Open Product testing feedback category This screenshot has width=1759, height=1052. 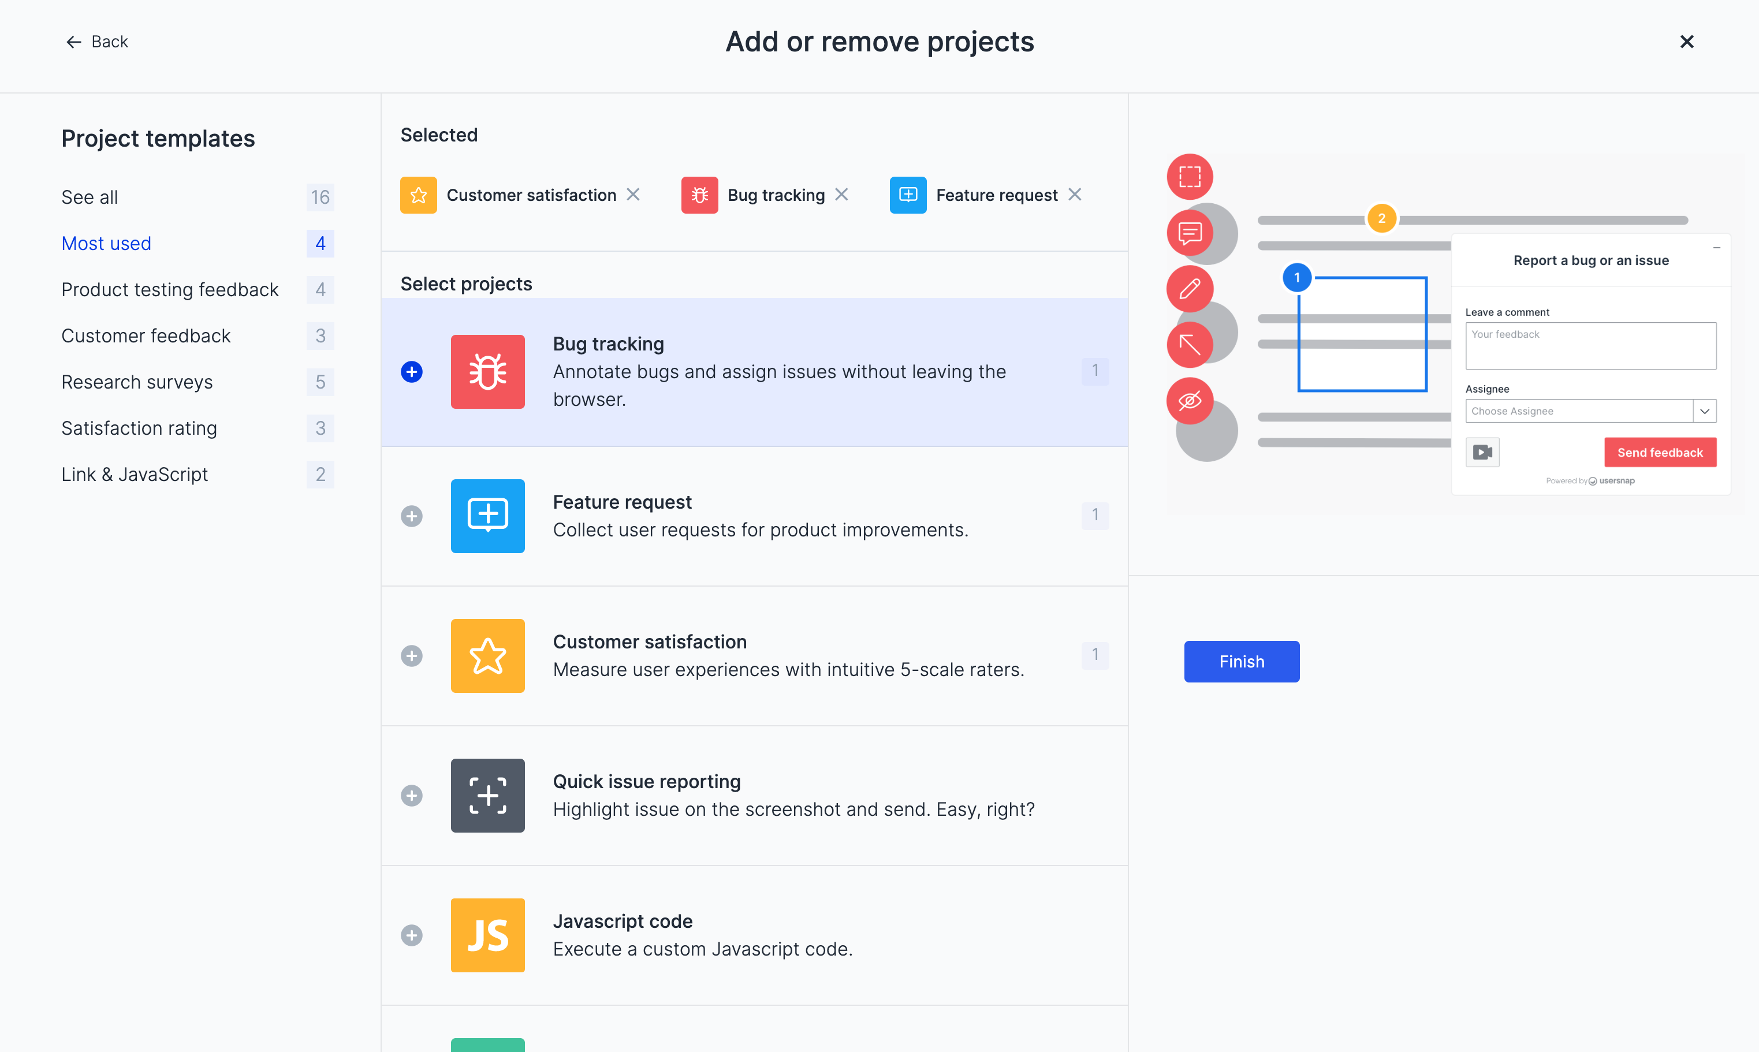tap(169, 289)
